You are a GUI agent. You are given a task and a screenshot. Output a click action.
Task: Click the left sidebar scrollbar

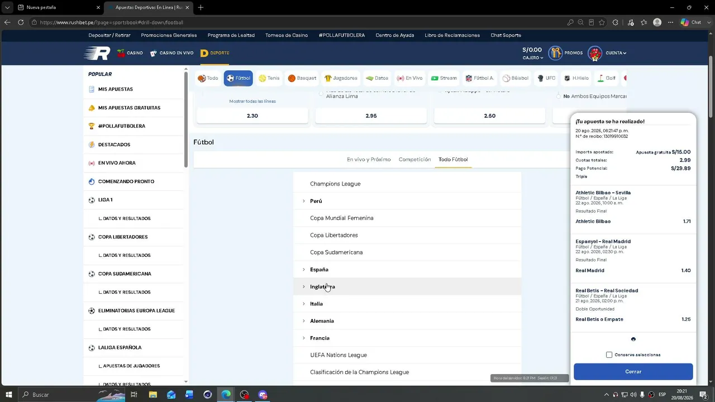coord(186,118)
